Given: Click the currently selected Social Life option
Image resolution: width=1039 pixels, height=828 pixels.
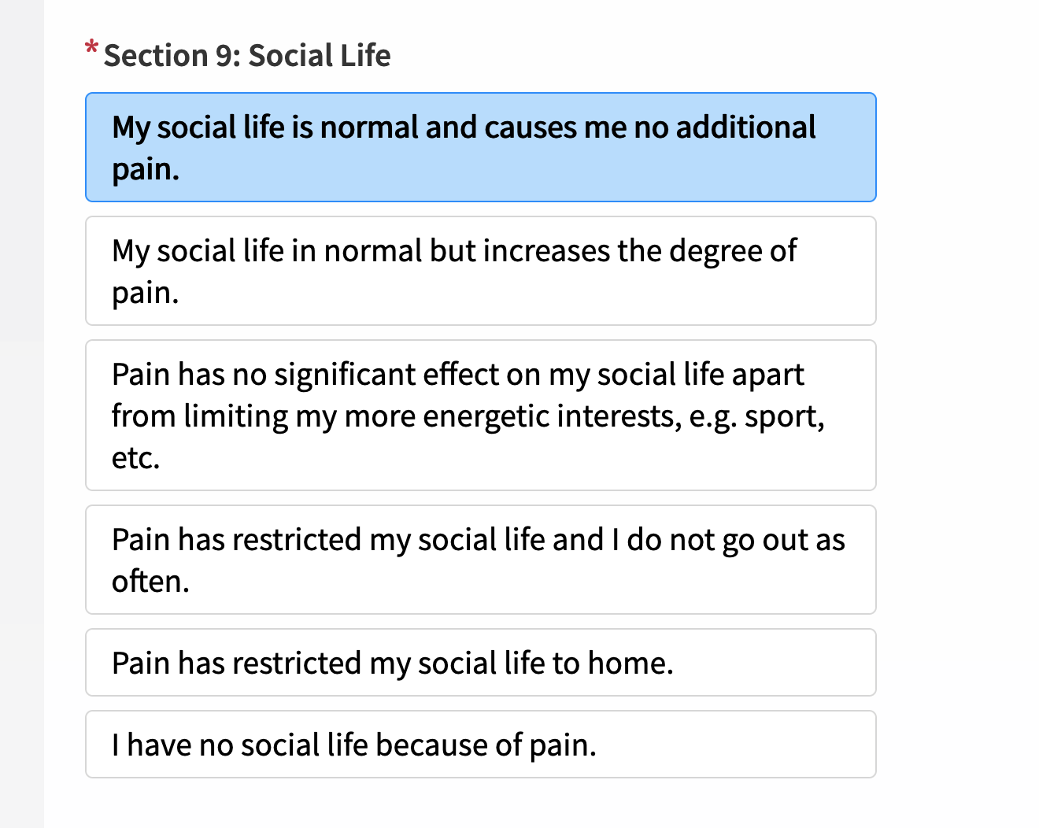Looking at the screenshot, I should point(480,147).
